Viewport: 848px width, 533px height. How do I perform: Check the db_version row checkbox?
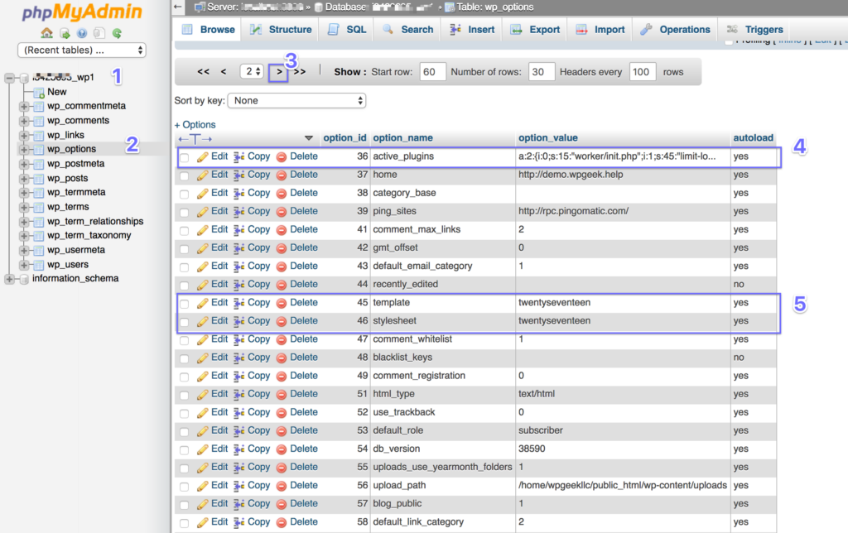pyautogui.click(x=185, y=450)
